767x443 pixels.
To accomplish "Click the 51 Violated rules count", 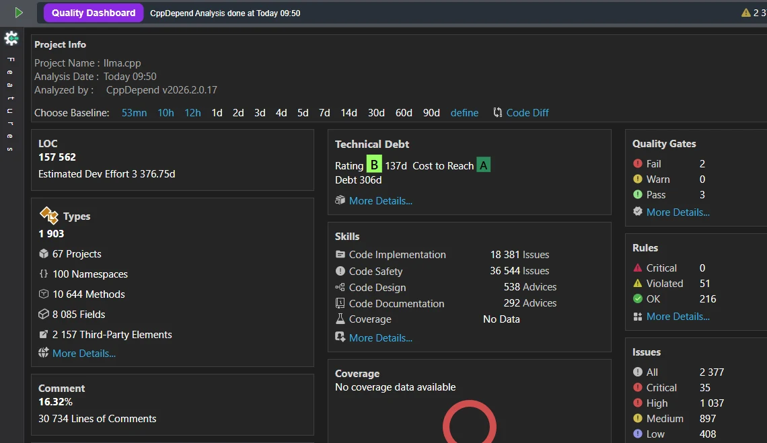I will pos(705,284).
